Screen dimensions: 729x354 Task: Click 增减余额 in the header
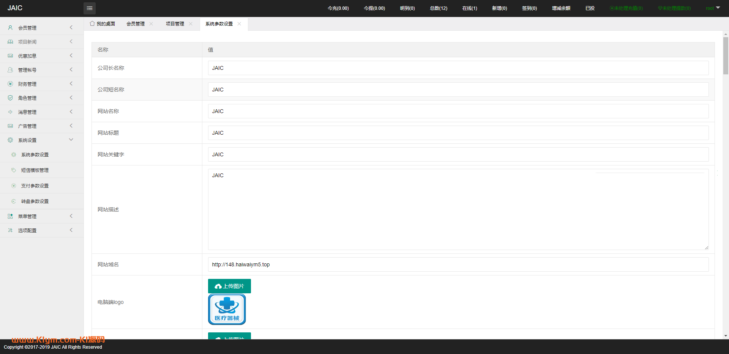pos(561,8)
